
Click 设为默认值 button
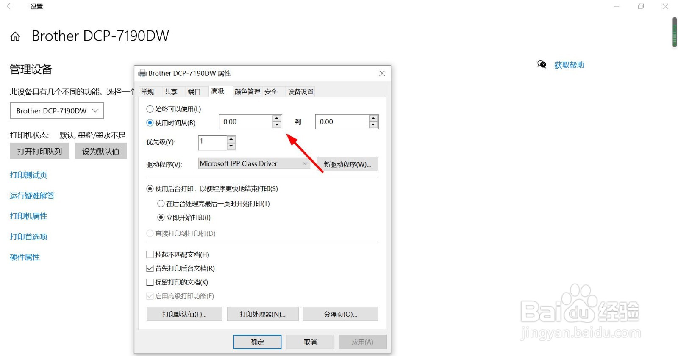[x=101, y=151]
